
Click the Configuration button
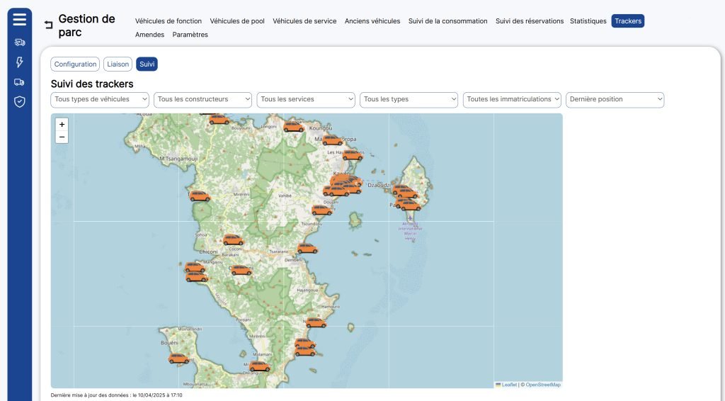[75, 64]
